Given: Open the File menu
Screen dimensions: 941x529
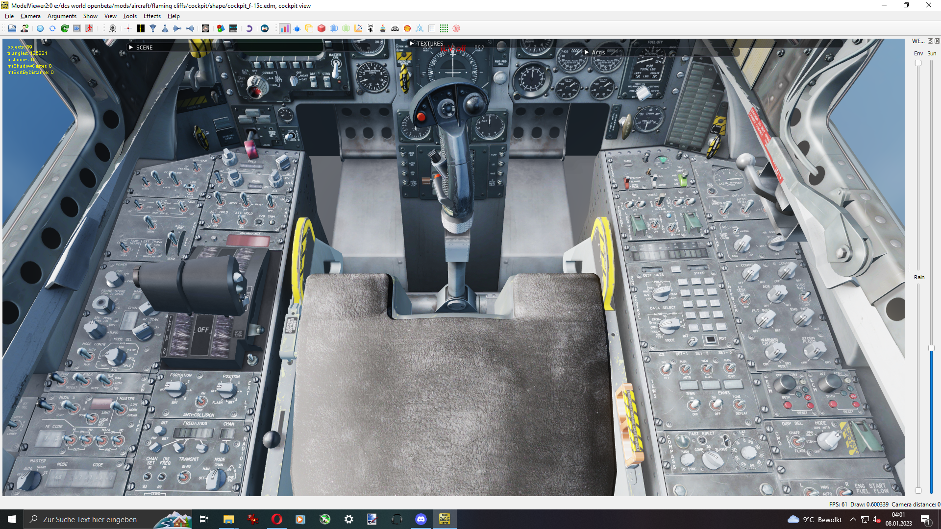Looking at the screenshot, I should pyautogui.click(x=9, y=16).
